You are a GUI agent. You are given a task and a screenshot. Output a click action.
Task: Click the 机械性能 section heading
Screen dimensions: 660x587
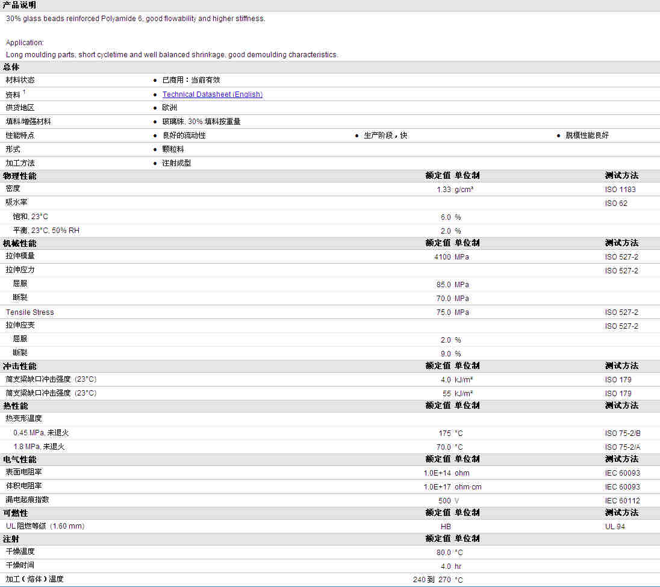point(19,243)
